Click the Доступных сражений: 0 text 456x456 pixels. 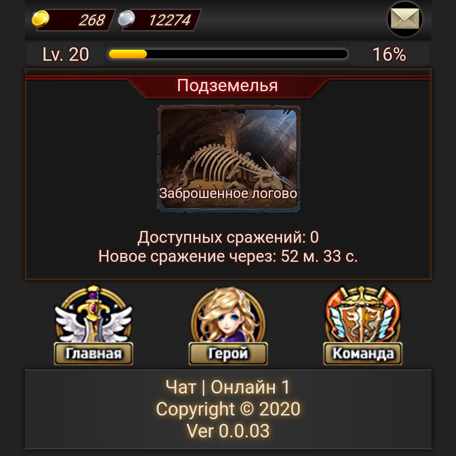click(228, 237)
